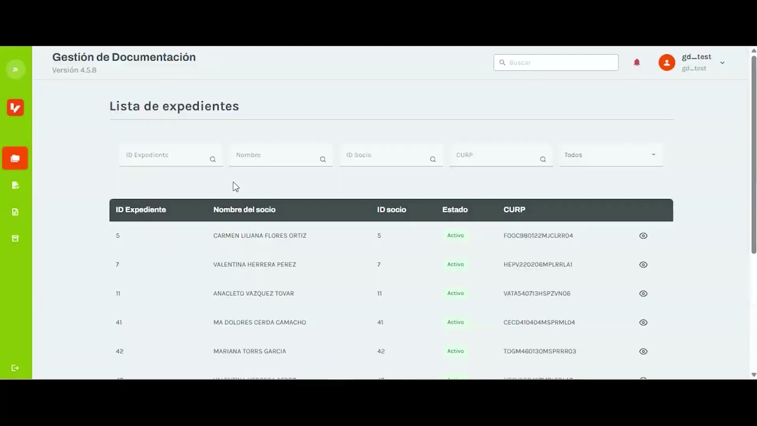The width and height of the screenshot is (757, 426).
Task: Click the scrollbar up arrow
Action: (x=754, y=50)
